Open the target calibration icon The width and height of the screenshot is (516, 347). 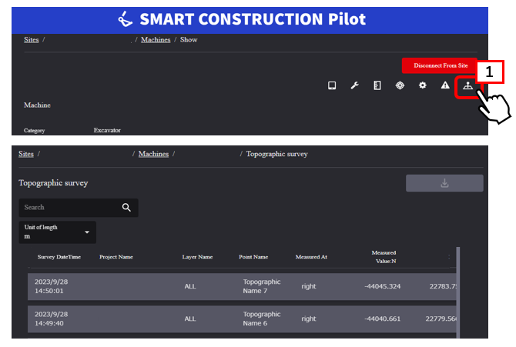coord(400,85)
